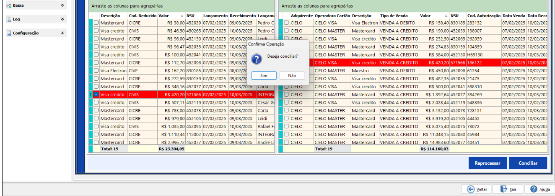Click the R$ 272,59 value cell

click(x=171, y=79)
